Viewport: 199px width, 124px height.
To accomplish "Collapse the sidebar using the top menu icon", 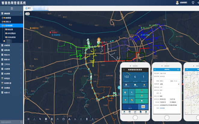I will pos(11,8).
